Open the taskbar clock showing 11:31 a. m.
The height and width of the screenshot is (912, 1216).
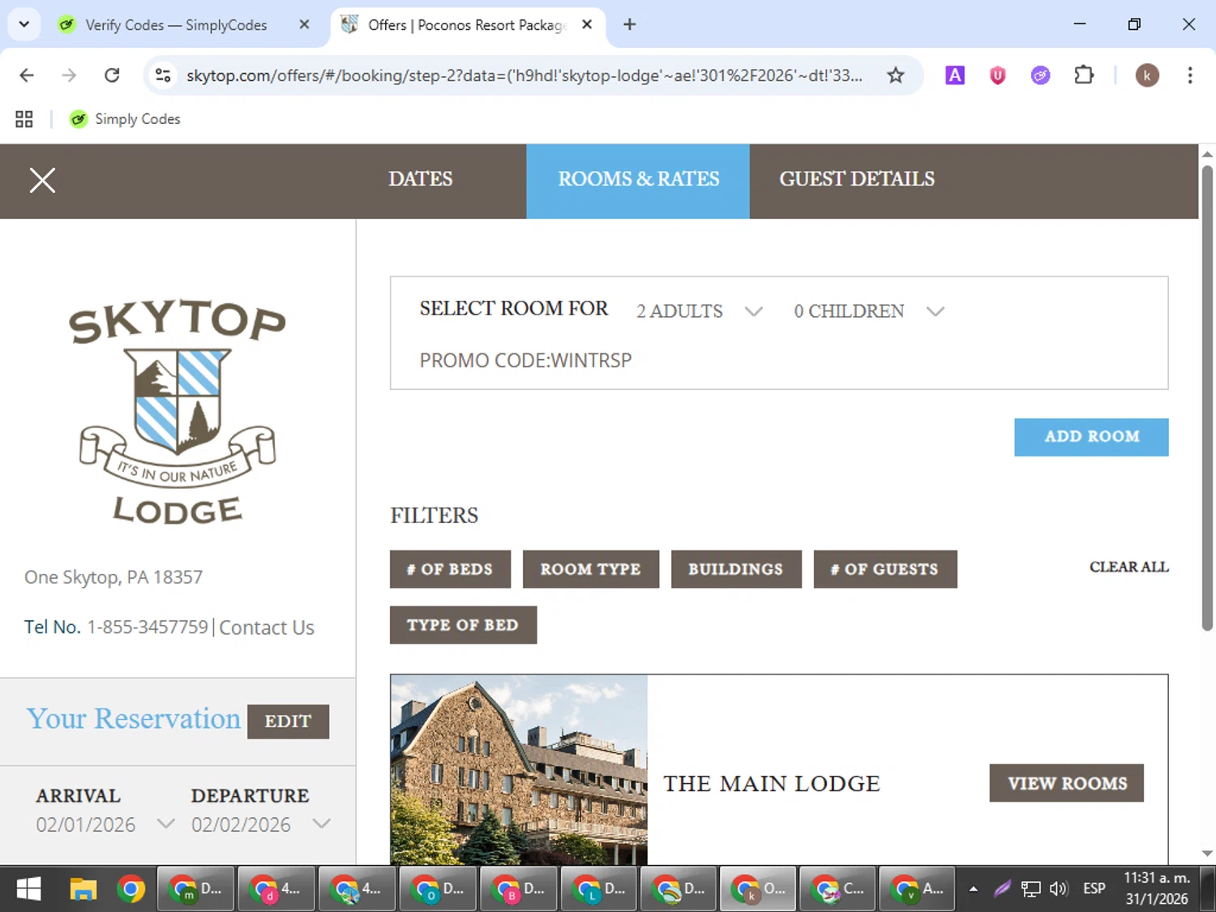click(x=1157, y=889)
